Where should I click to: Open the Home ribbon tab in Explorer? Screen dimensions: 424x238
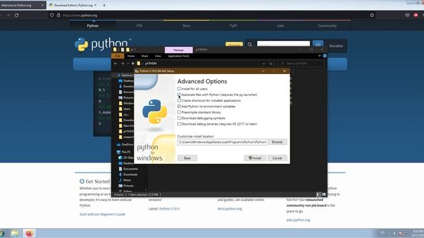131,56
